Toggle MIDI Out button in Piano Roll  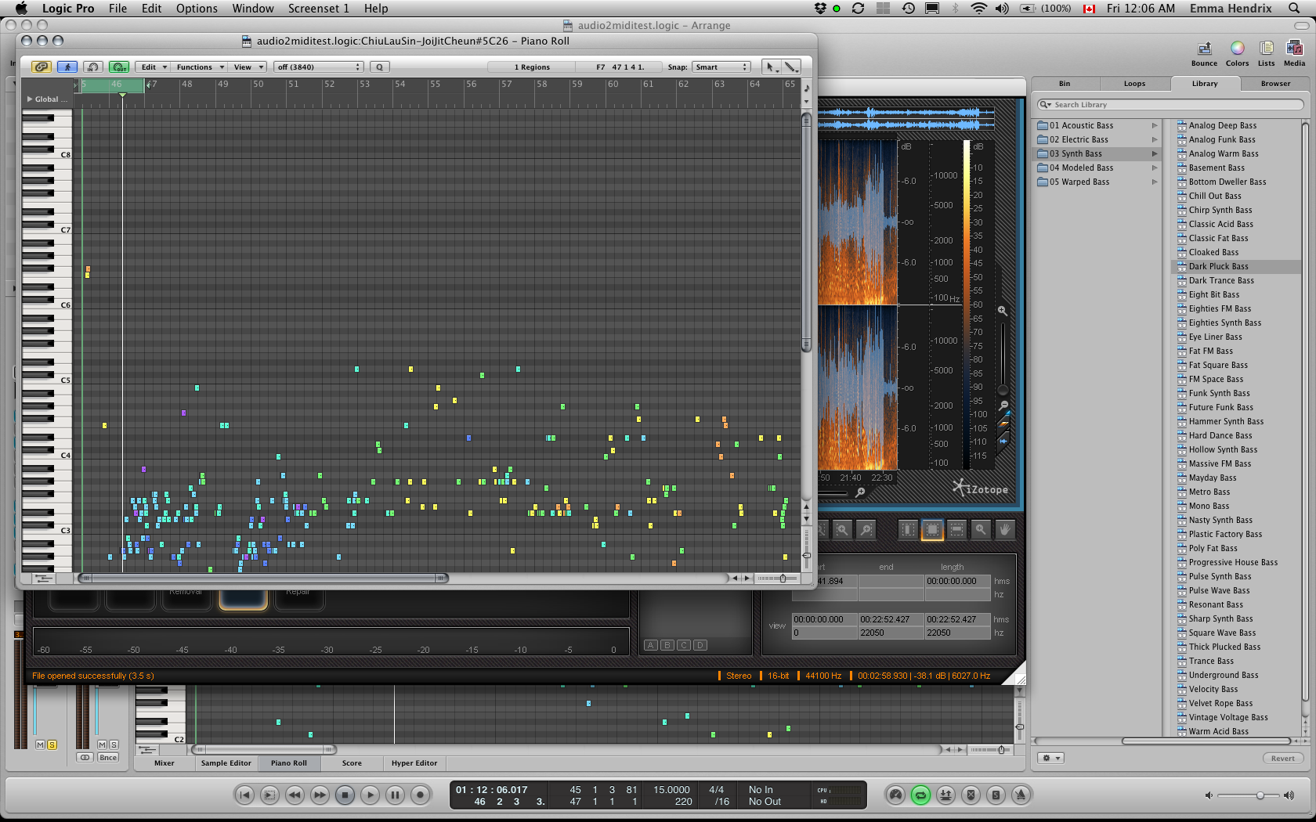click(119, 67)
